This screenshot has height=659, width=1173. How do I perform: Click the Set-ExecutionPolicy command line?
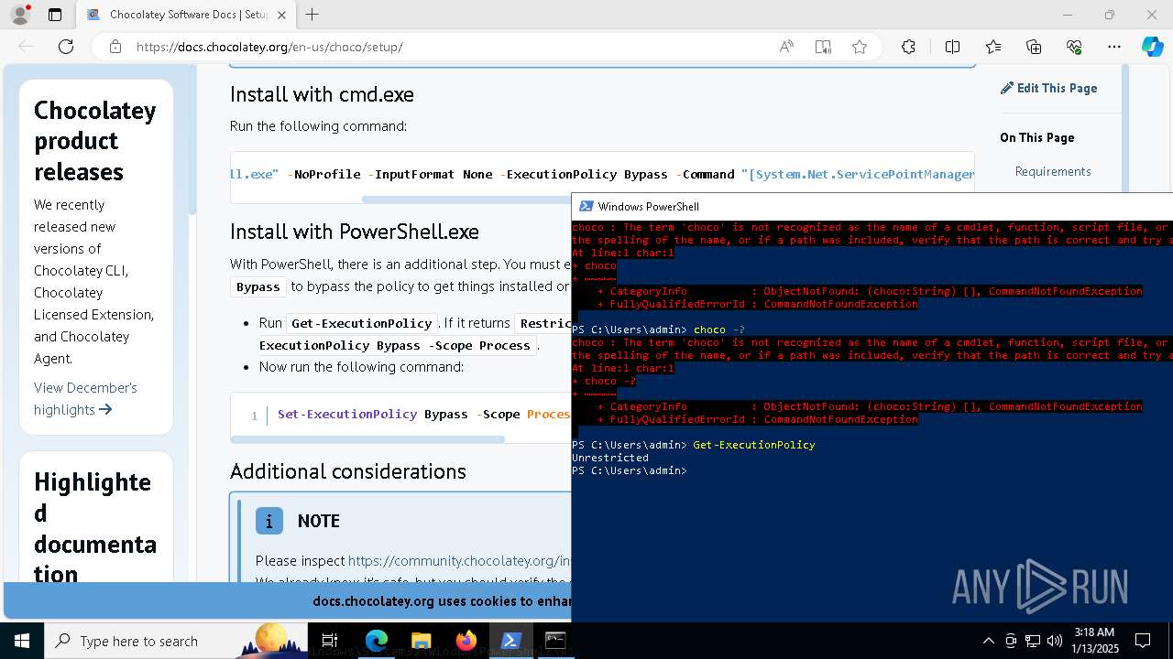(x=423, y=415)
